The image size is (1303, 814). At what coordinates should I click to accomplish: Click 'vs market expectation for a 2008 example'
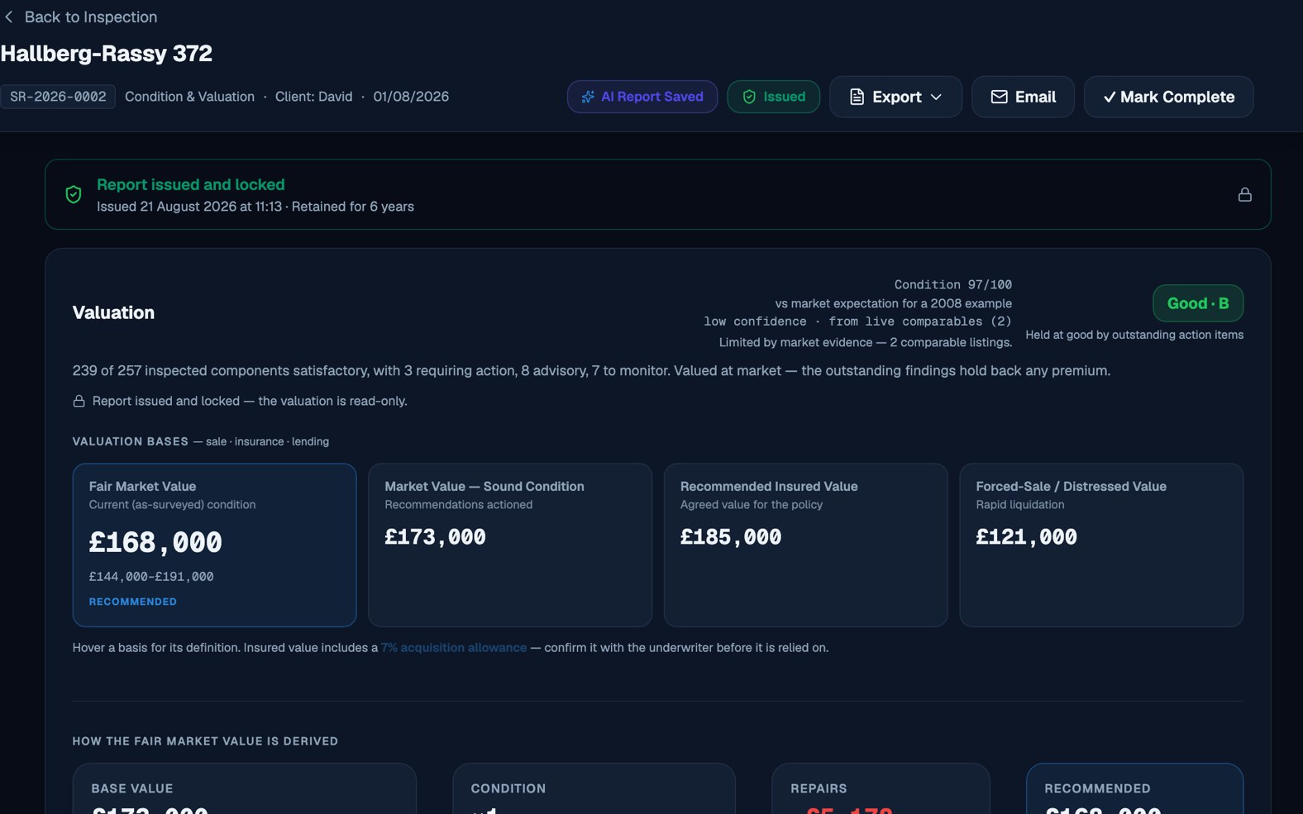pyautogui.click(x=894, y=303)
